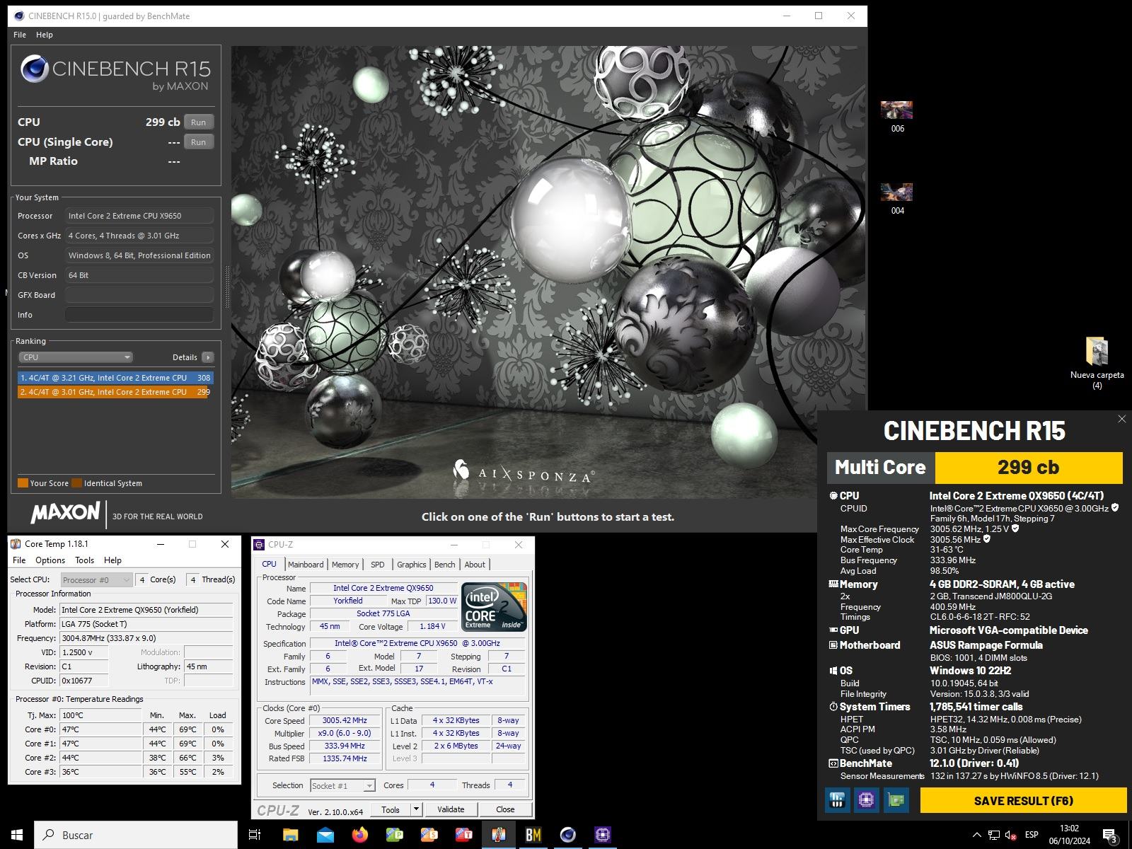Click the Cinebench R15 logo icon
The image size is (1132, 849).
34,69
